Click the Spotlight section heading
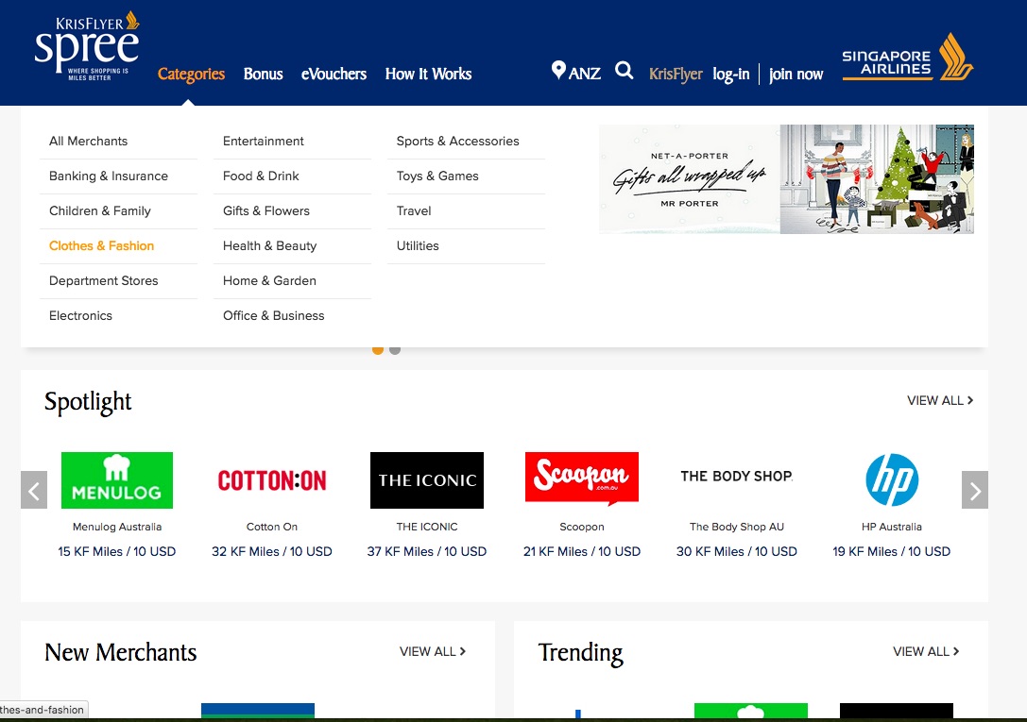Screen dimensions: 1027x722 pos(88,402)
